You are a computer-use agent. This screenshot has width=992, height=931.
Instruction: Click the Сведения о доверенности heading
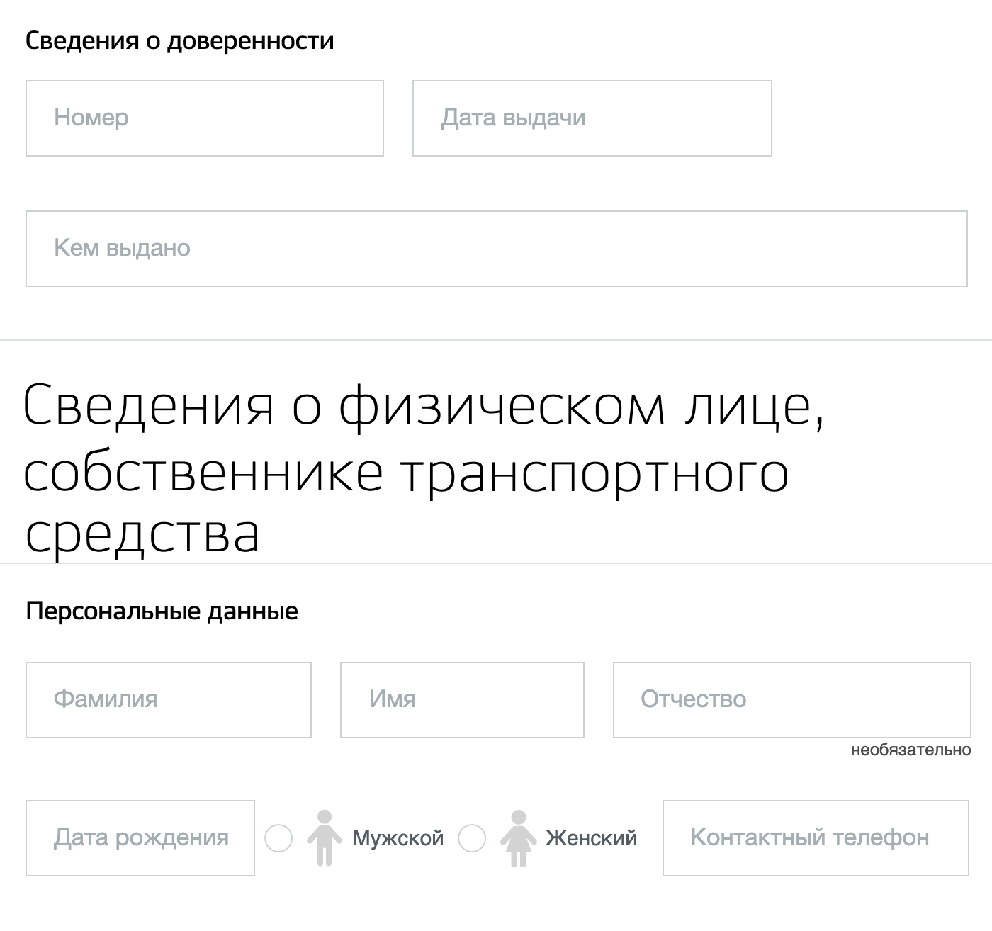[x=180, y=40]
